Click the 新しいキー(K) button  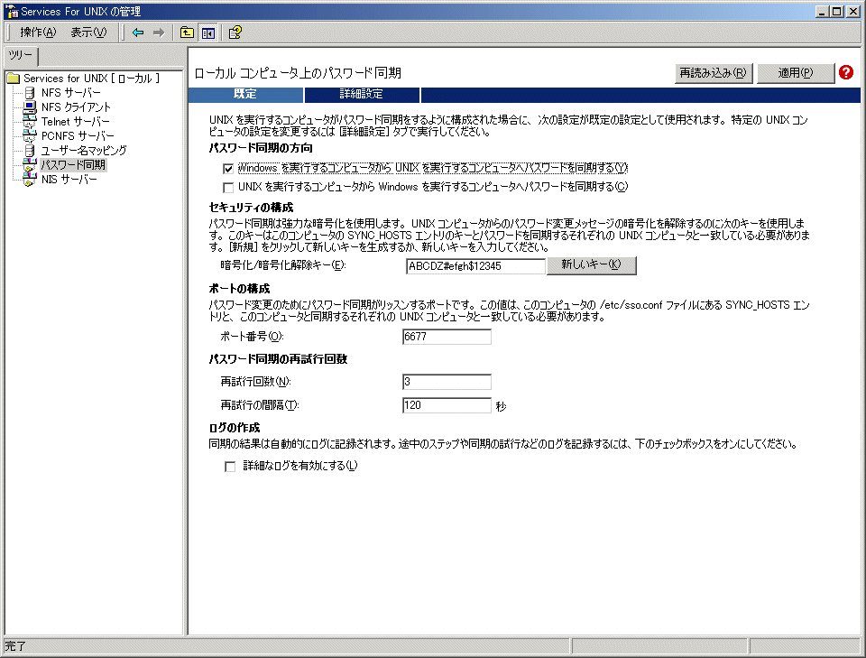592,264
